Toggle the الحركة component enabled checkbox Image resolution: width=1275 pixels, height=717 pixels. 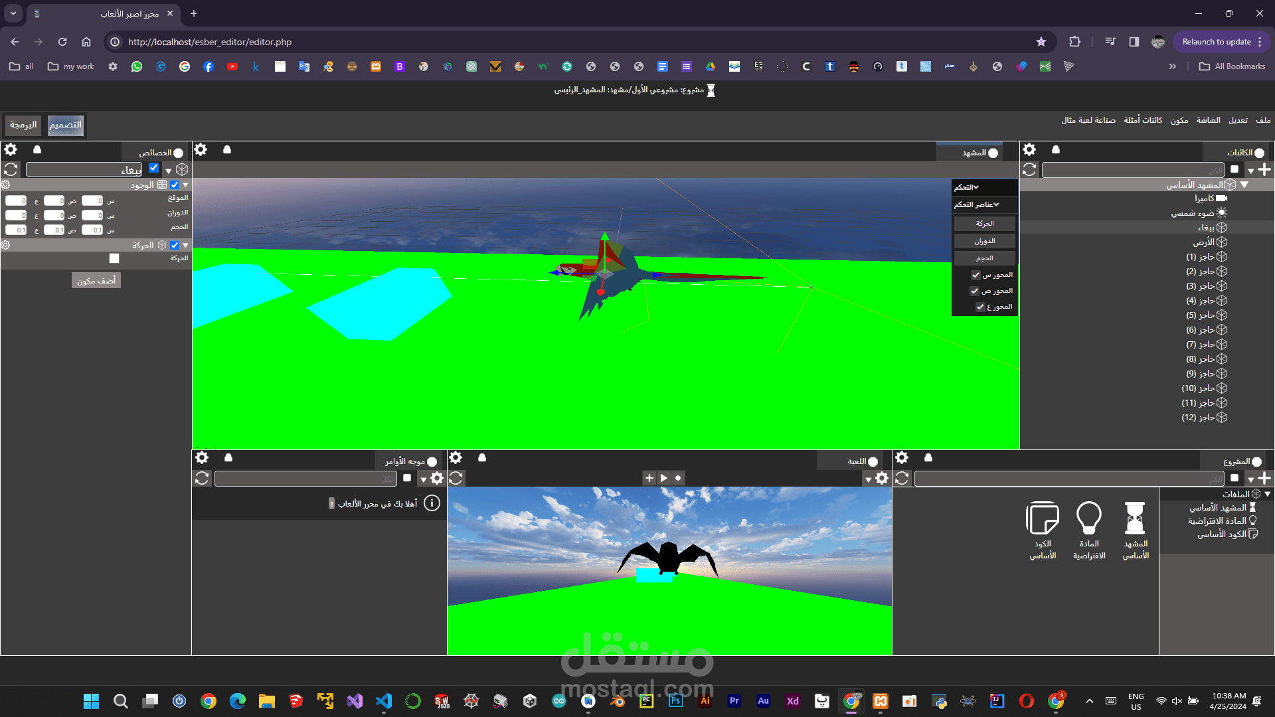(x=175, y=245)
